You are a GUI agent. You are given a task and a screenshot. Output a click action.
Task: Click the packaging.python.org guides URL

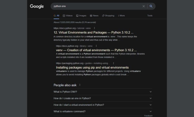point(83,63)
